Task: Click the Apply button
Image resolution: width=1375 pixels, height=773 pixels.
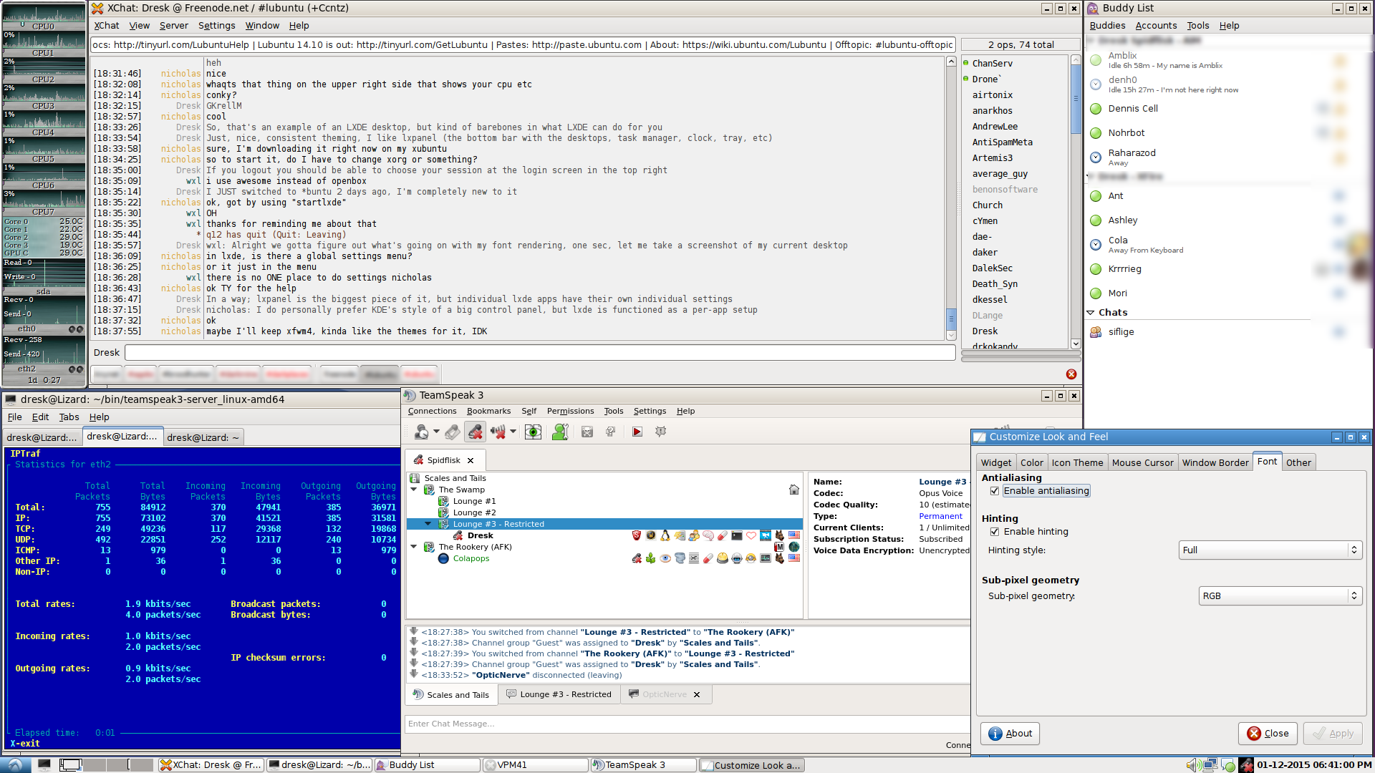Action: coord(1333,734)
